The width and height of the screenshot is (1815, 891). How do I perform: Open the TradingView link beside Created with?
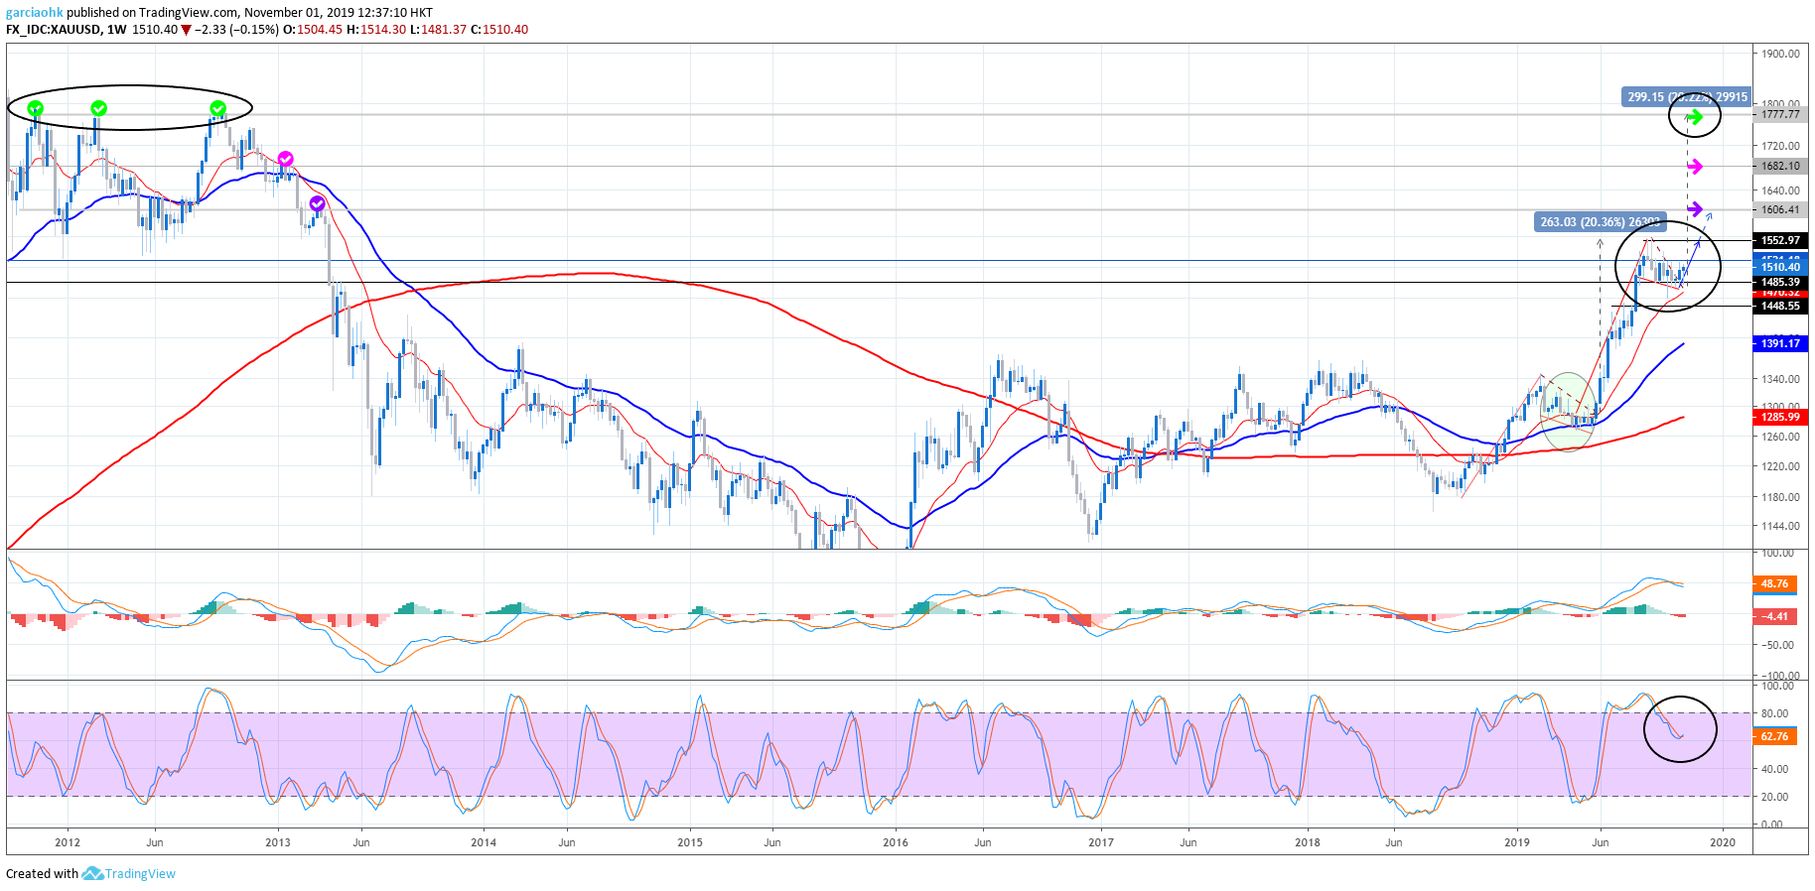[140, 874]
